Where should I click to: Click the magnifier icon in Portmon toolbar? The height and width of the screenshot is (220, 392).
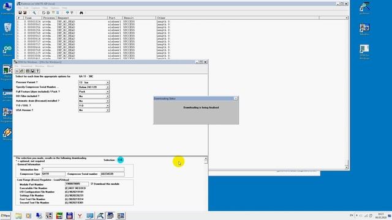pyautogui.click(x=34, y=13)
